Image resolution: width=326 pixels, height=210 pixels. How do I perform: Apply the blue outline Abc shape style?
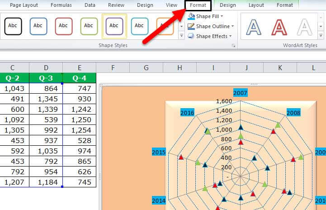click(x=38, y=26)
